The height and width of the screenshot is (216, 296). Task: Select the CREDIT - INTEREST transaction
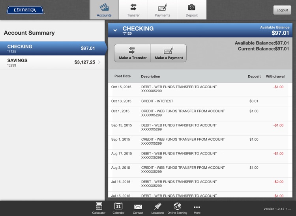pyautogui.click(x=200, y=102)
